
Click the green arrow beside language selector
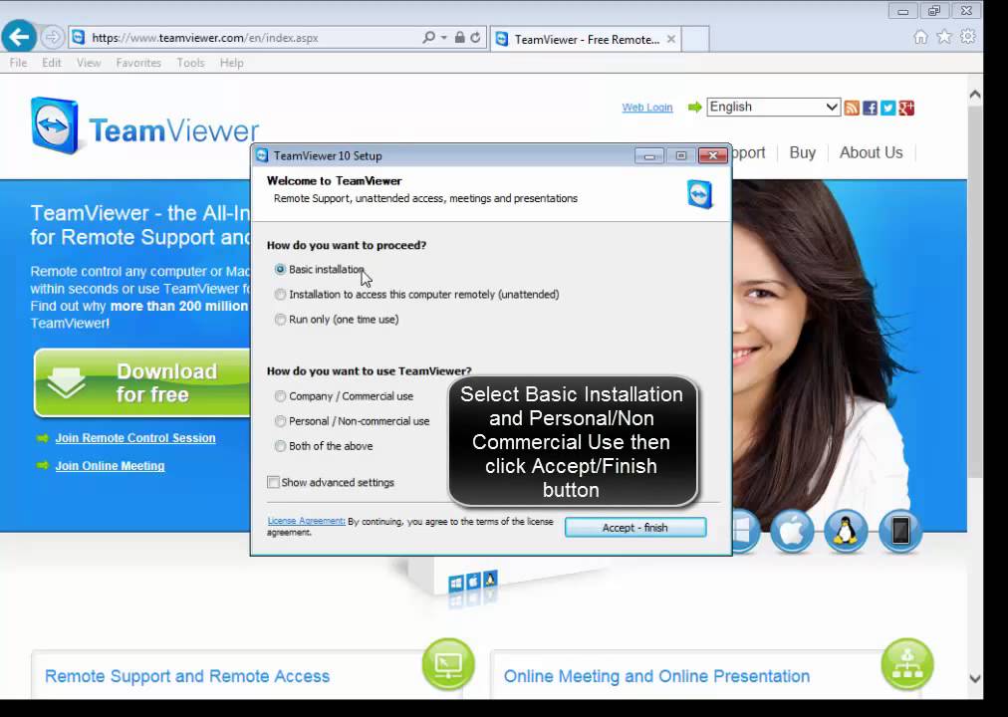[694, 108]
